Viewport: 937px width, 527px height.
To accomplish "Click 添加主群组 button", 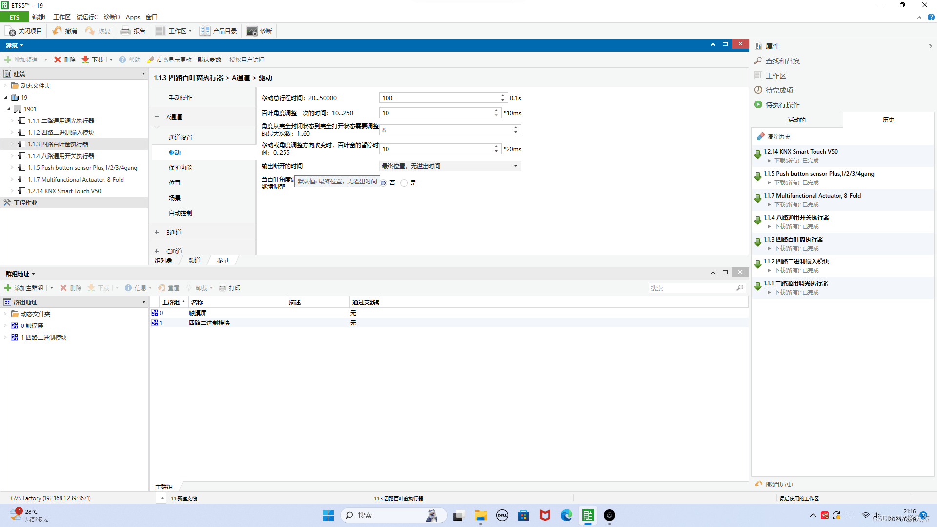I will [24, 288].
